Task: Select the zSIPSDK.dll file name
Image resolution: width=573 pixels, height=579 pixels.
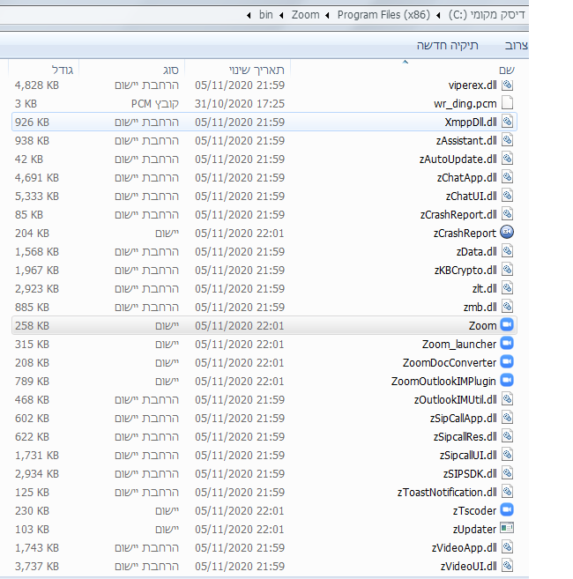Action: coord(470,474)
